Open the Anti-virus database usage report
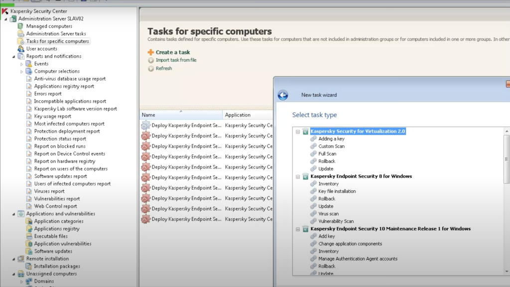510x287 pixels. tap(70, 78)
